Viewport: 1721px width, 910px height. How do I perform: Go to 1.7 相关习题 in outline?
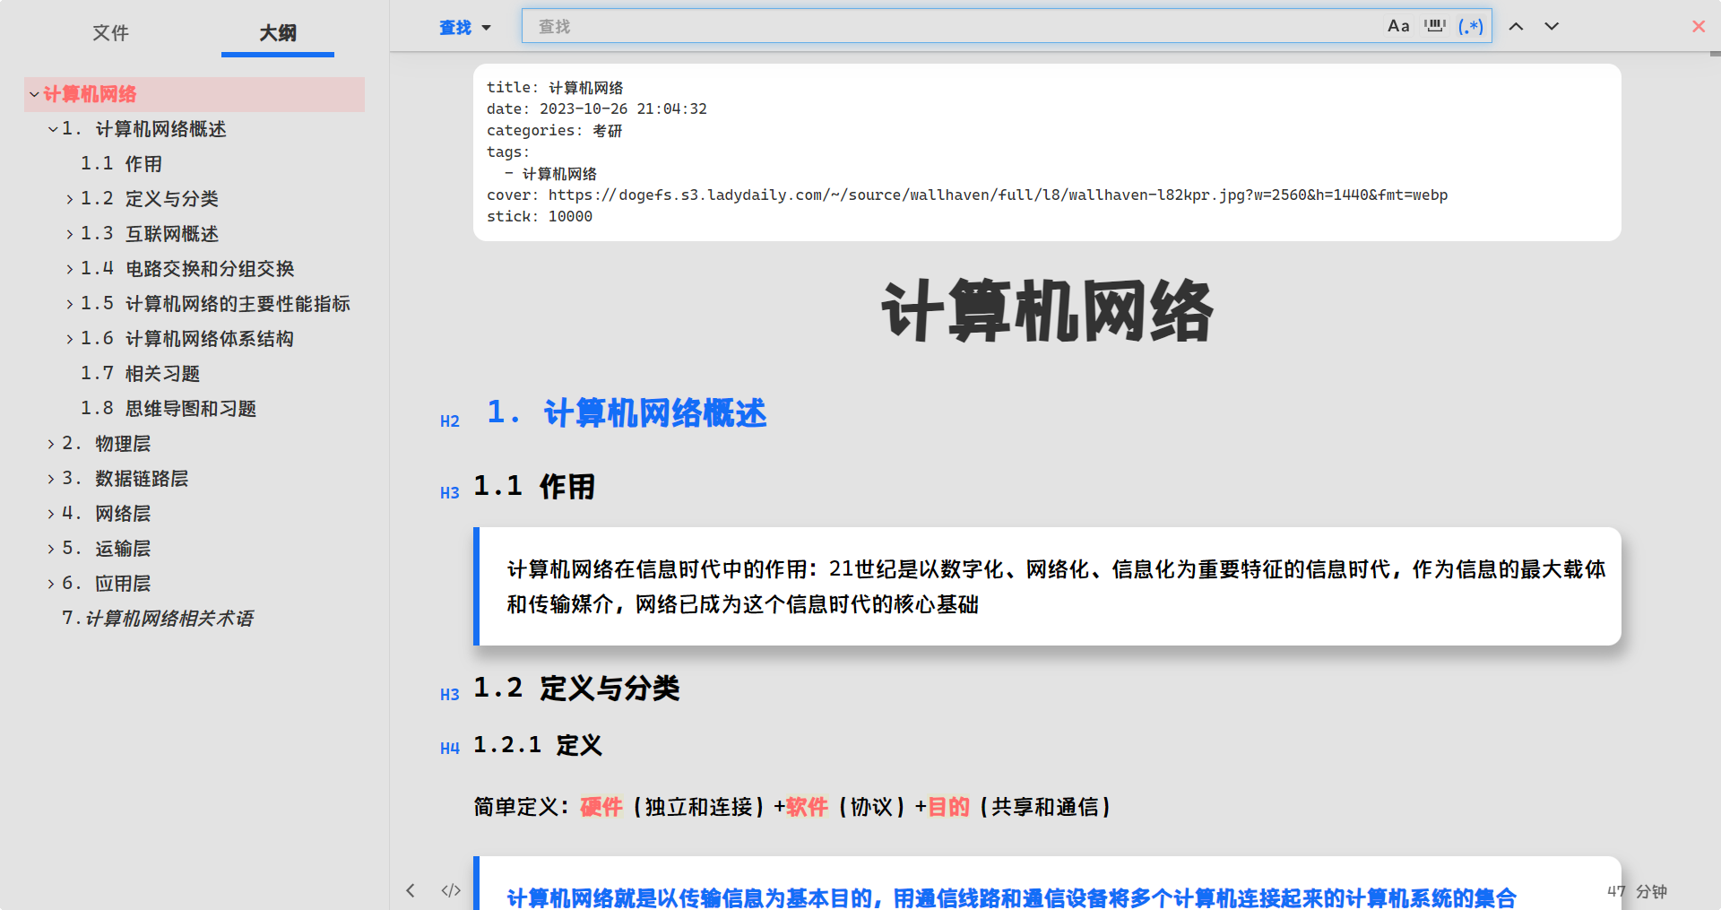click(140, 374)
